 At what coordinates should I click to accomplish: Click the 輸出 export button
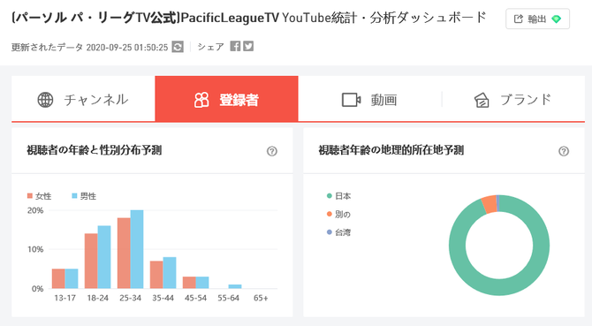coord(537,19)
